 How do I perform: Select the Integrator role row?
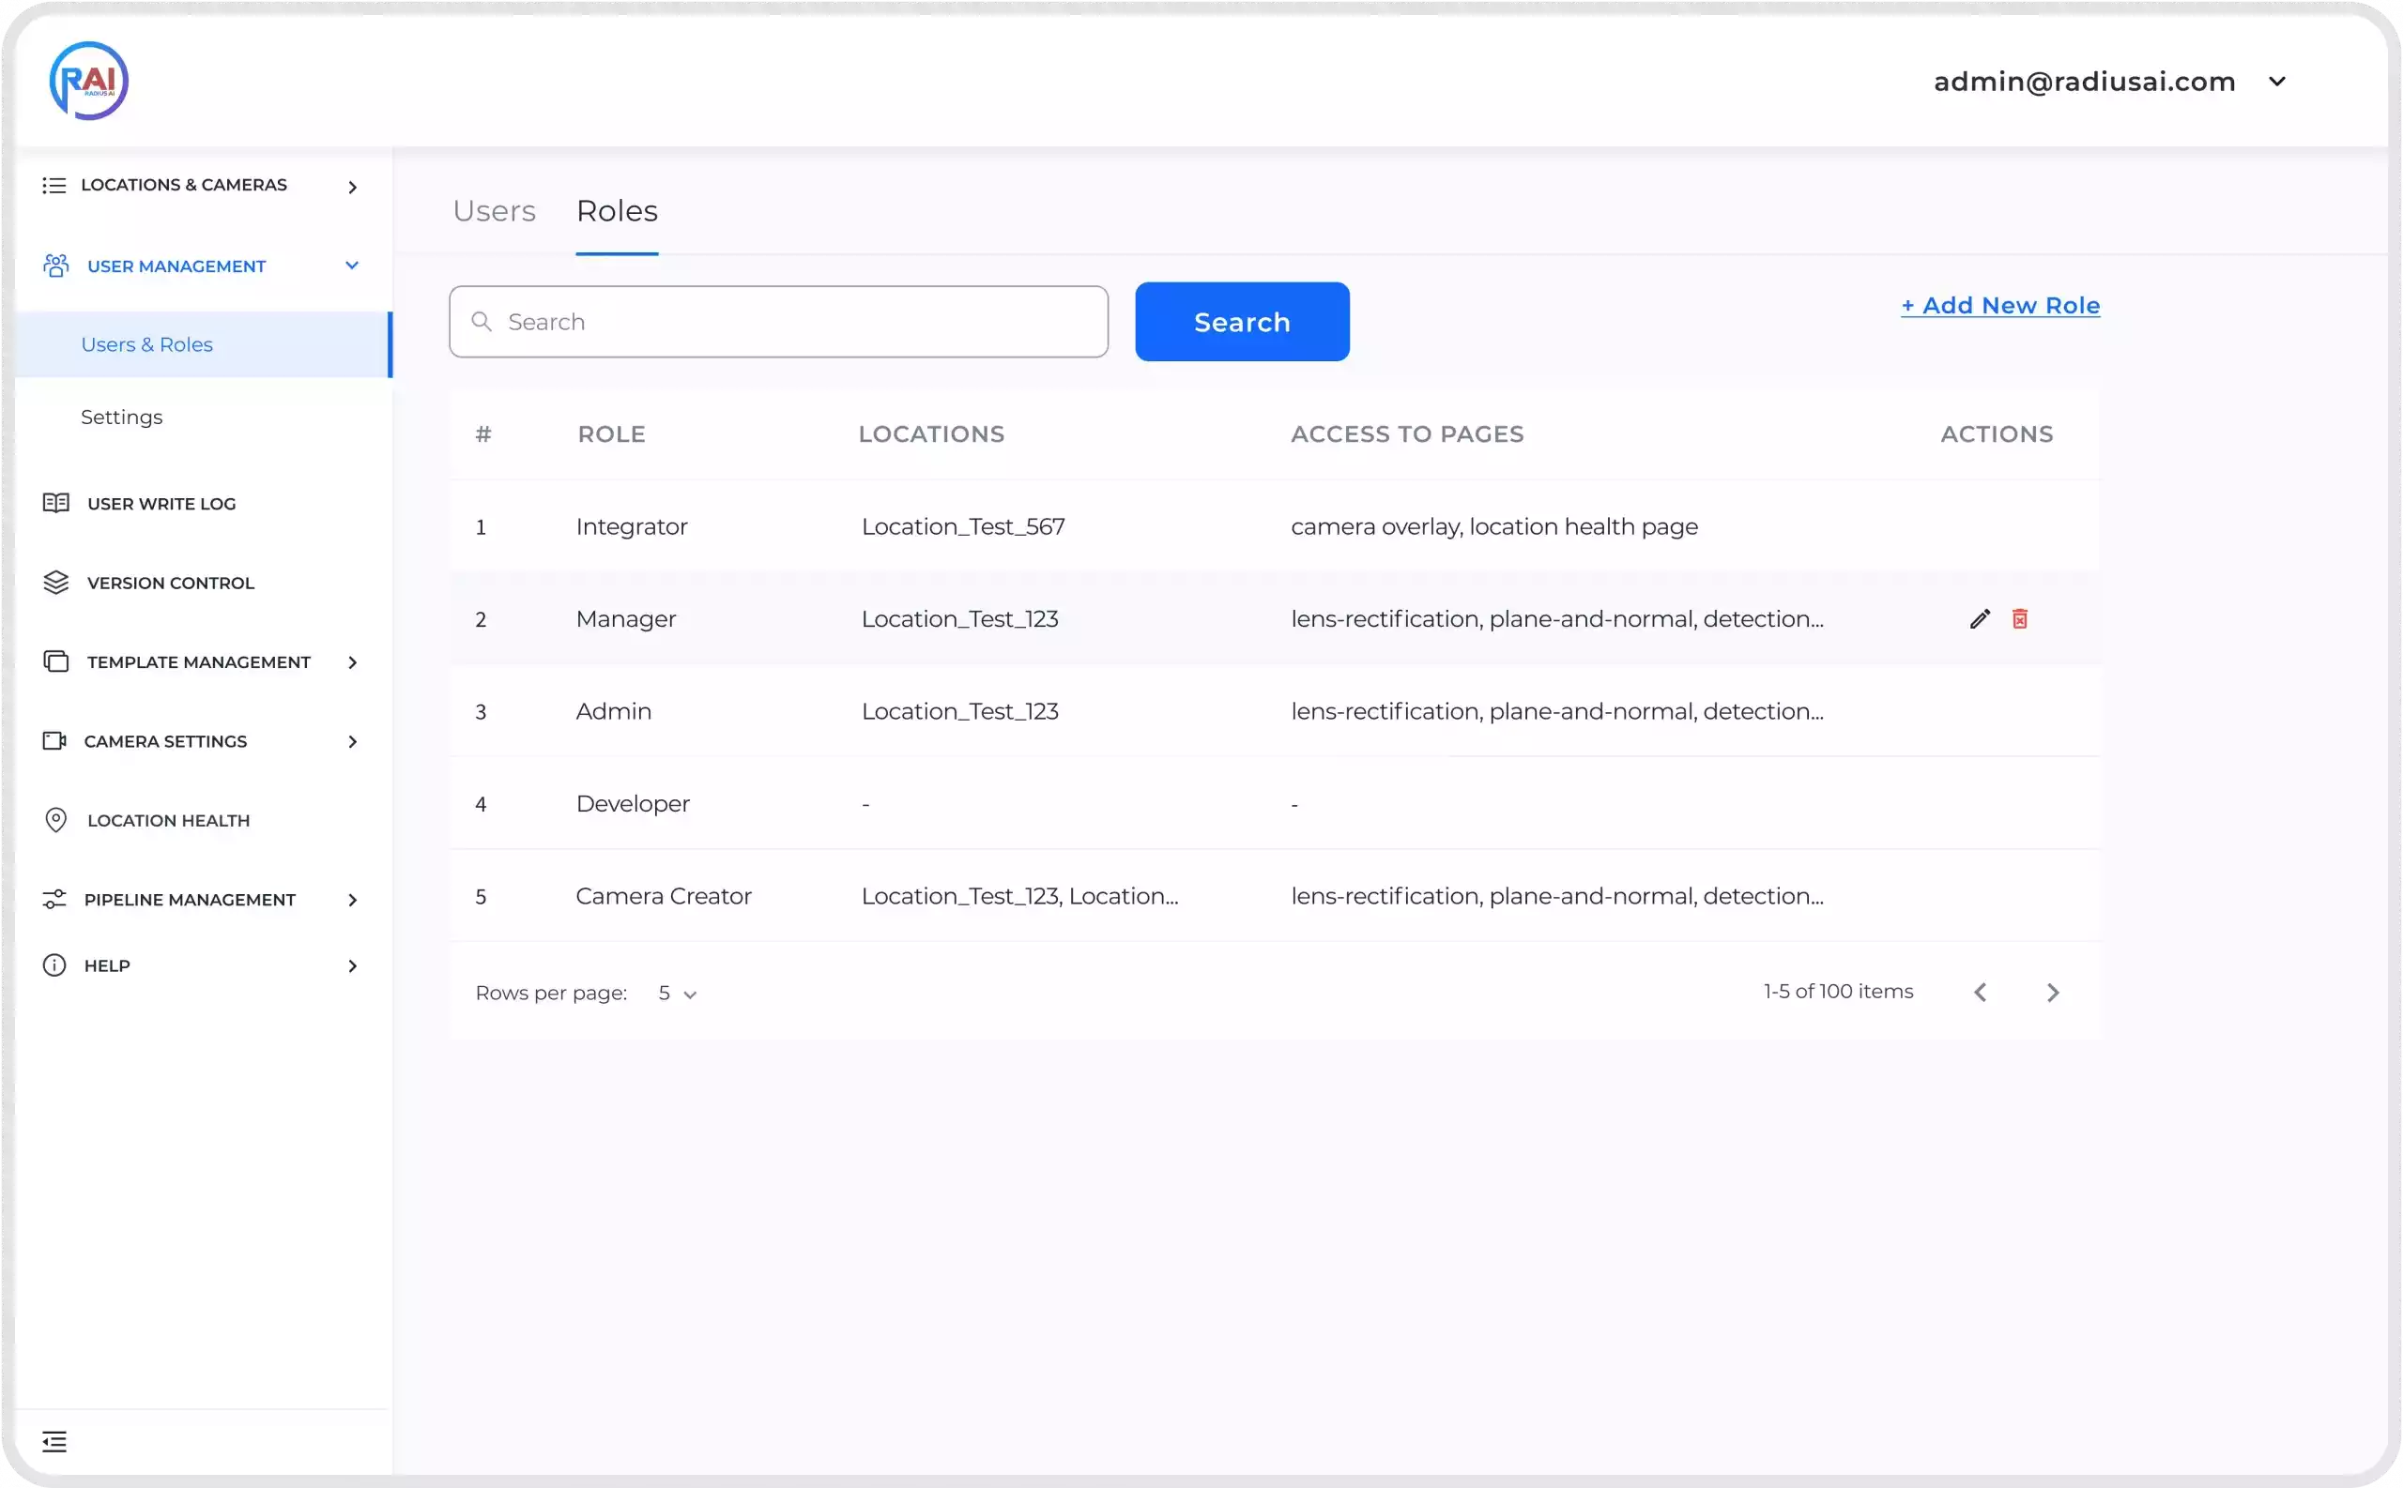pyautogui.click(x=1275, y=526)
